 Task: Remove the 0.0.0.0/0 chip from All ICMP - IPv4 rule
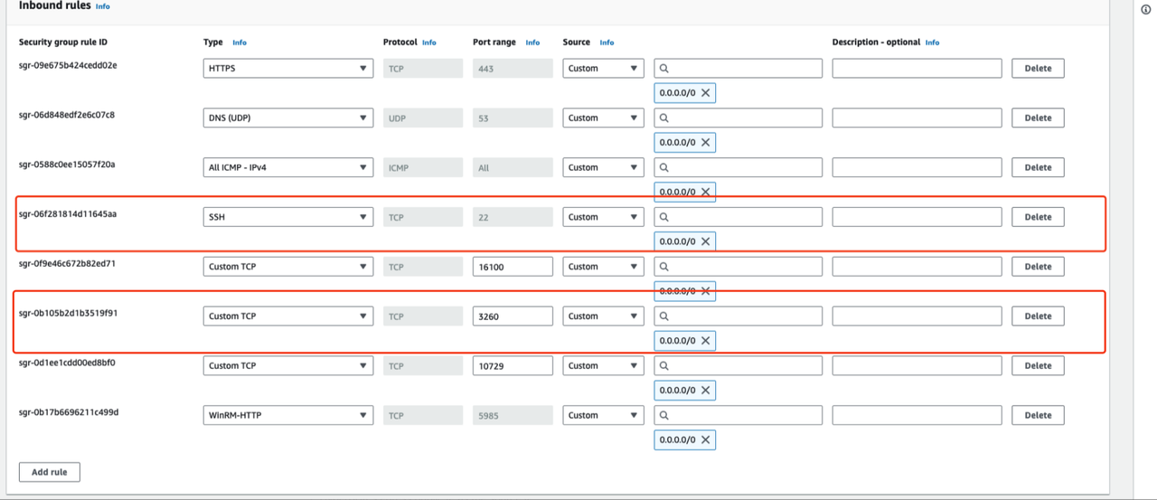click(706, 192)
